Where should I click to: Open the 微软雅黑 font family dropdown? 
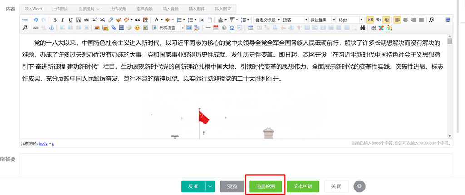pos(334,20)
